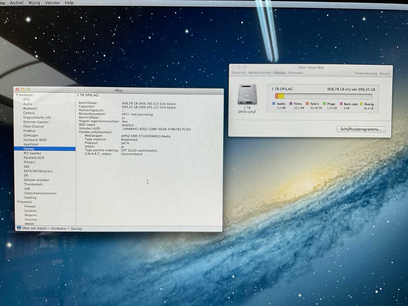Click the Ondersteuning link

pos(366,73)
